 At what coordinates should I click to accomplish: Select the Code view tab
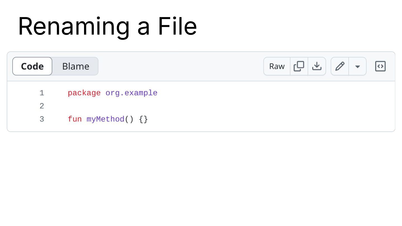[x=32, y=66]
